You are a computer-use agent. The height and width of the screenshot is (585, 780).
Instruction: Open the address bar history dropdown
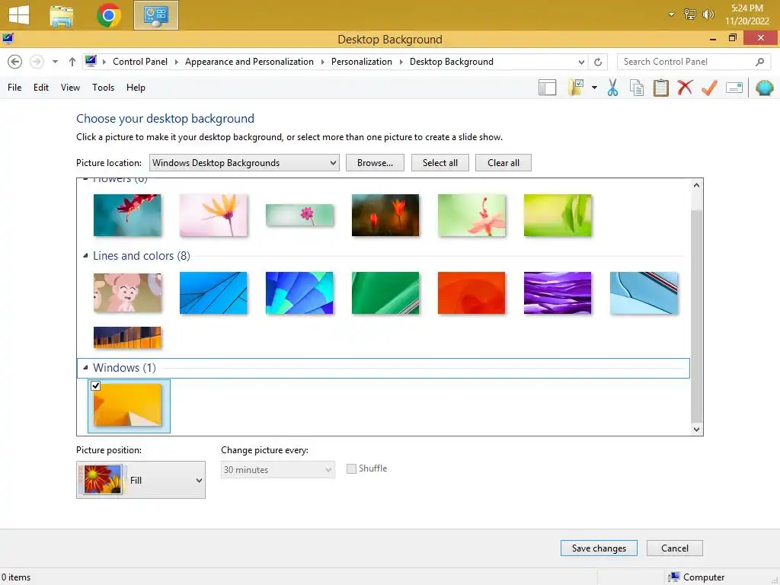tap(581, 62)
